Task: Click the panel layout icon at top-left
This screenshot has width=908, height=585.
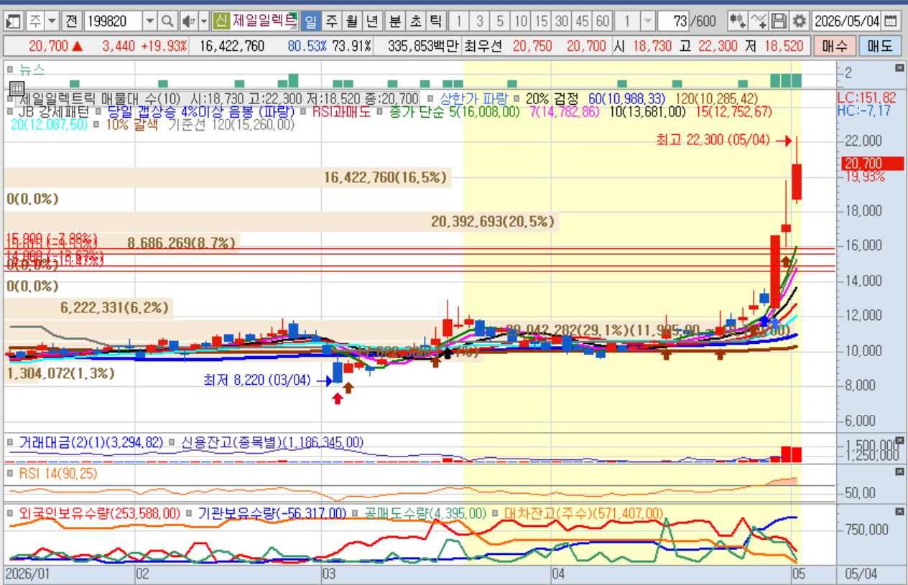Action: click(12, 21)
